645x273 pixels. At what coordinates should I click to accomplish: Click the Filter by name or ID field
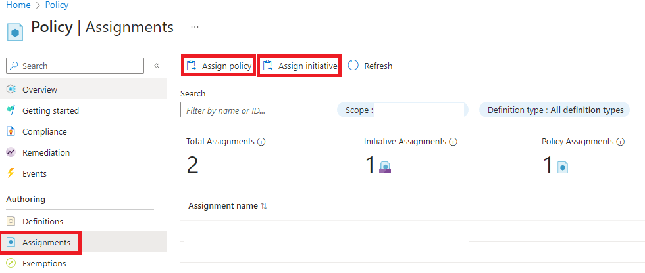pos(253,110)
